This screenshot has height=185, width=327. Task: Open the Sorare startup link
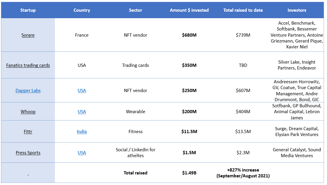[x=28, y=35]
